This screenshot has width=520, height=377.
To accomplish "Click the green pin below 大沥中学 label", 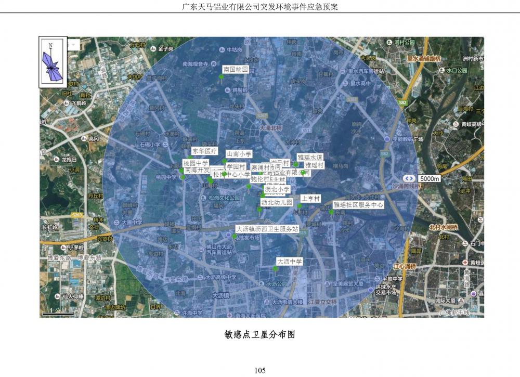I will [x=275, y=268].
